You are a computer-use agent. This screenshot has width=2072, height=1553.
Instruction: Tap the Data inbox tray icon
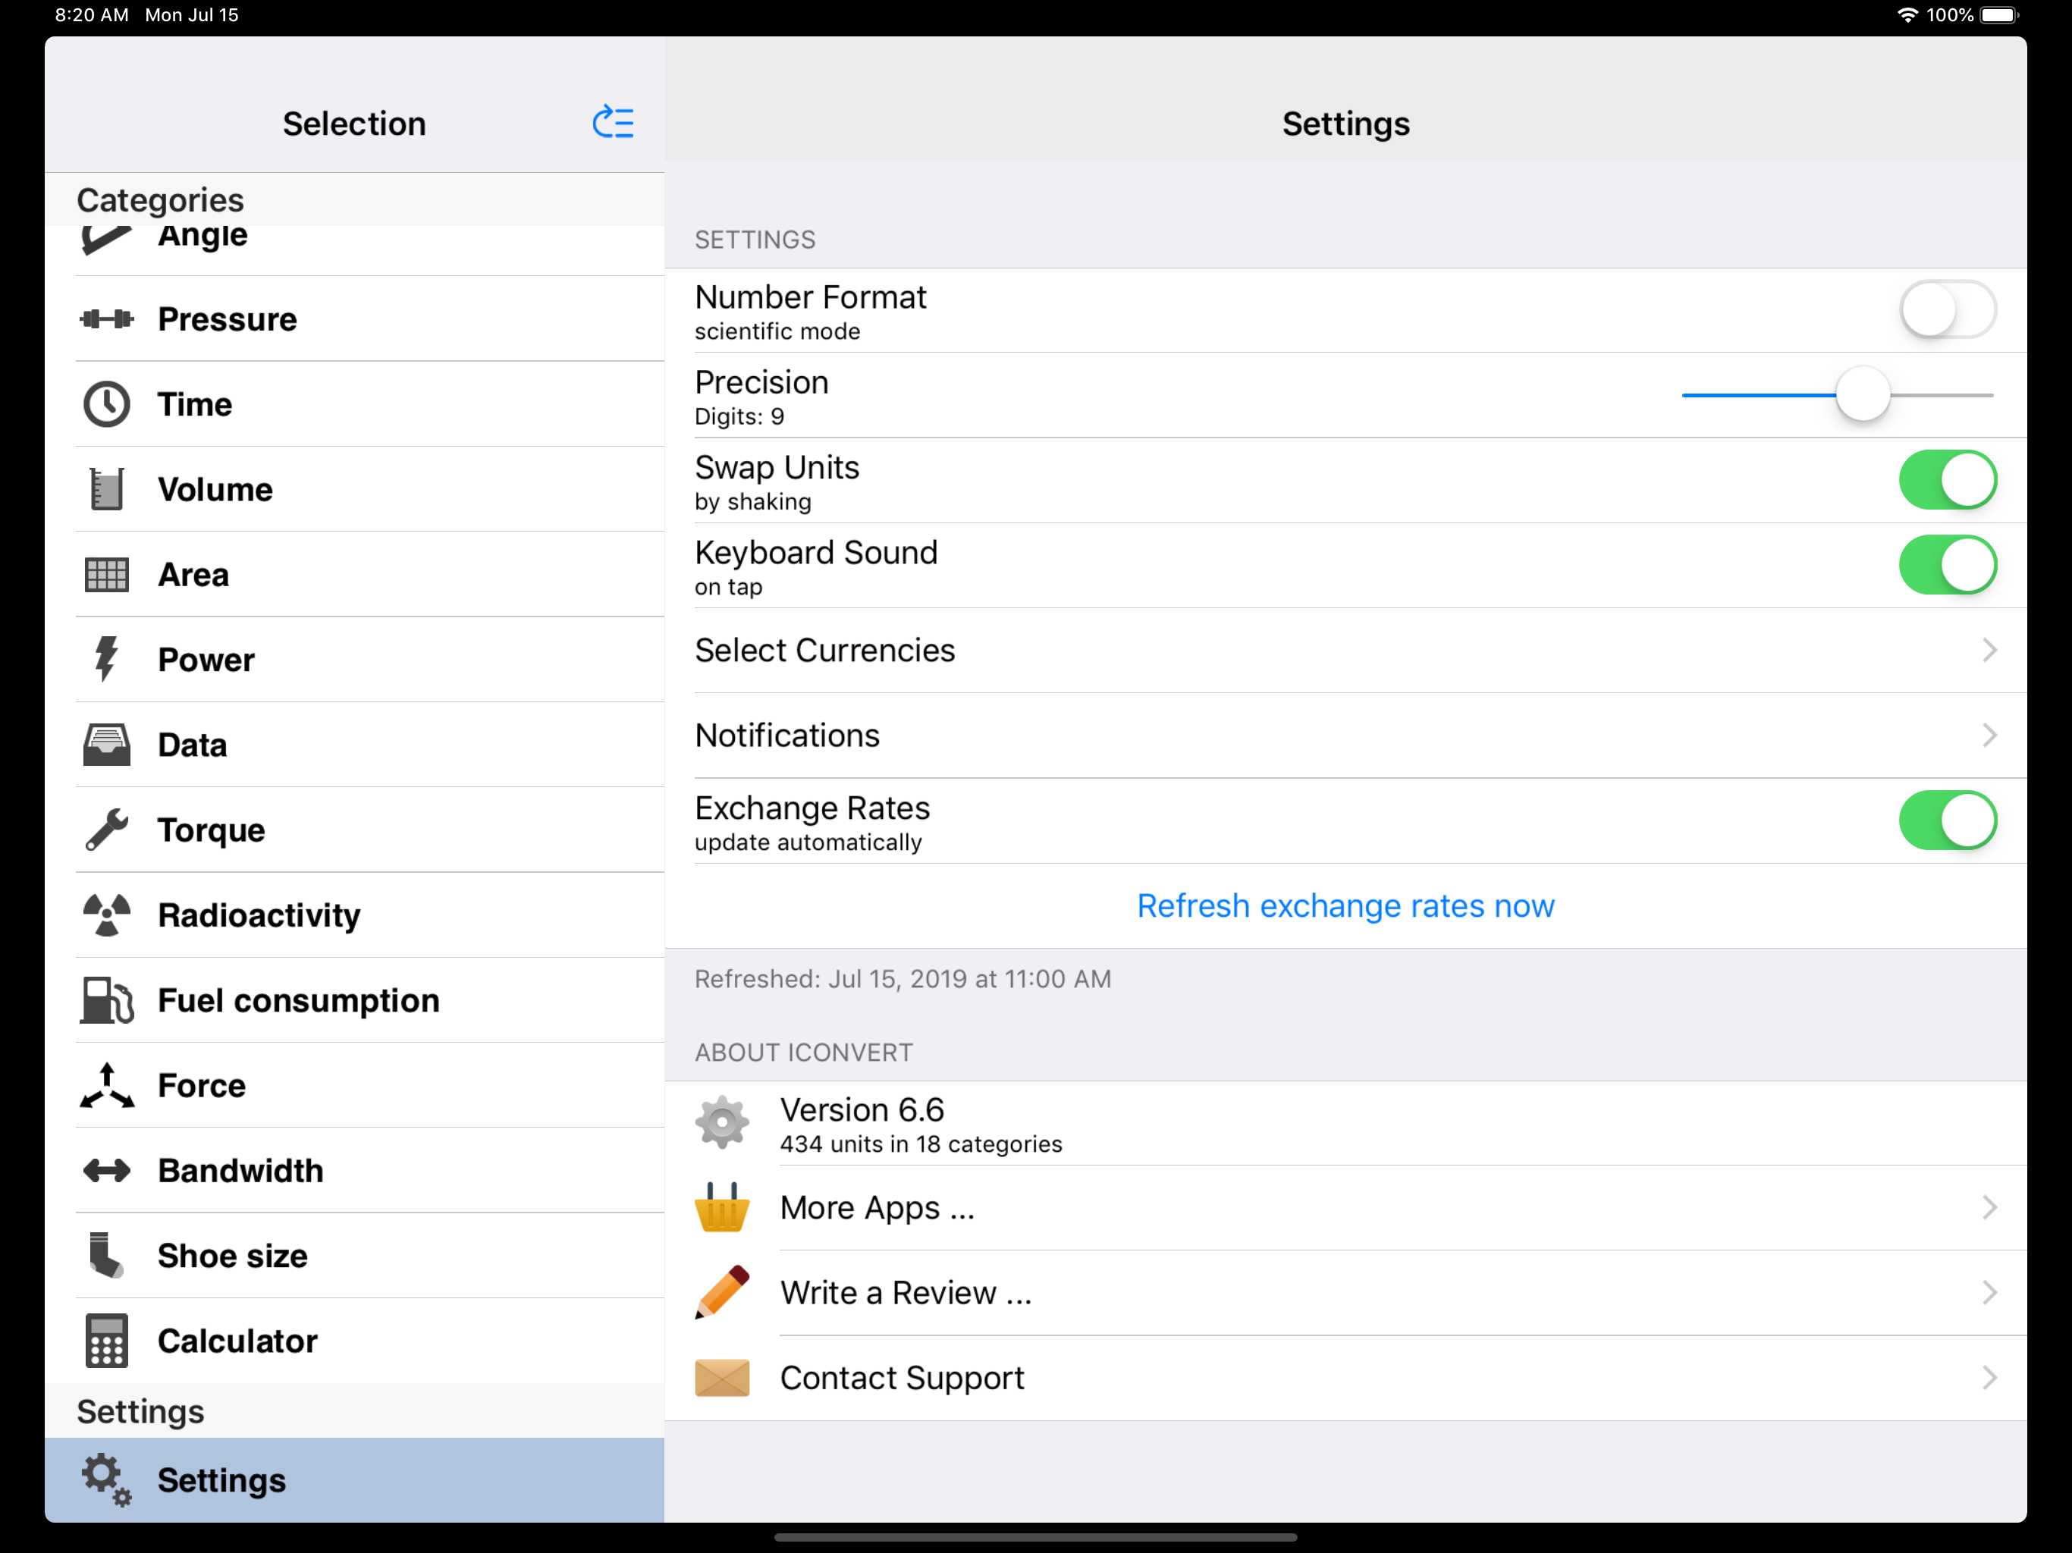pyautogui.click(x=107, y=745)
